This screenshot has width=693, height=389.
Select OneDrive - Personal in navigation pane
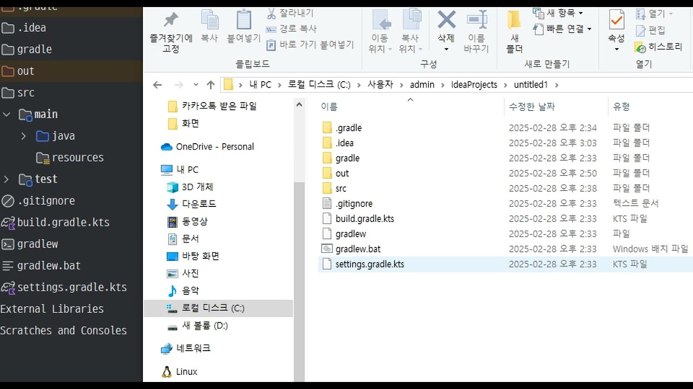(x=214, y=147)
